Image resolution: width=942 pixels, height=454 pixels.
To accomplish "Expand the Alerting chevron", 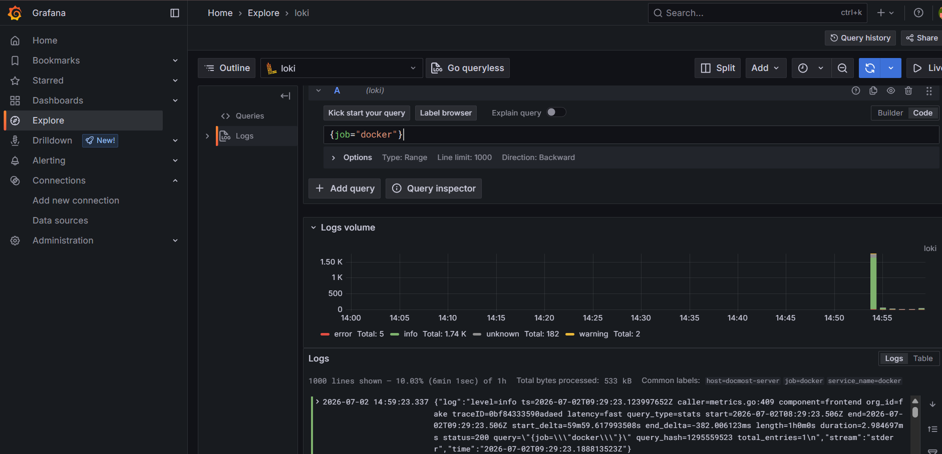I will (x=175, y=160).
